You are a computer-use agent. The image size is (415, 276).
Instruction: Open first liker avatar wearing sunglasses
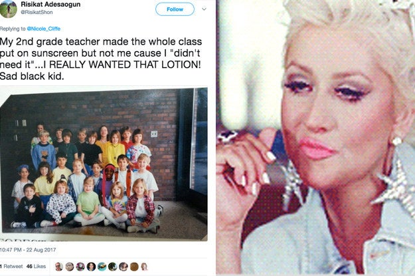click(x=58, y=267)
